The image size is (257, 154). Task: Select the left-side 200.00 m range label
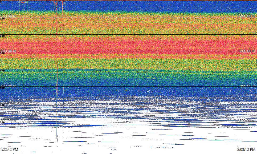8,120
